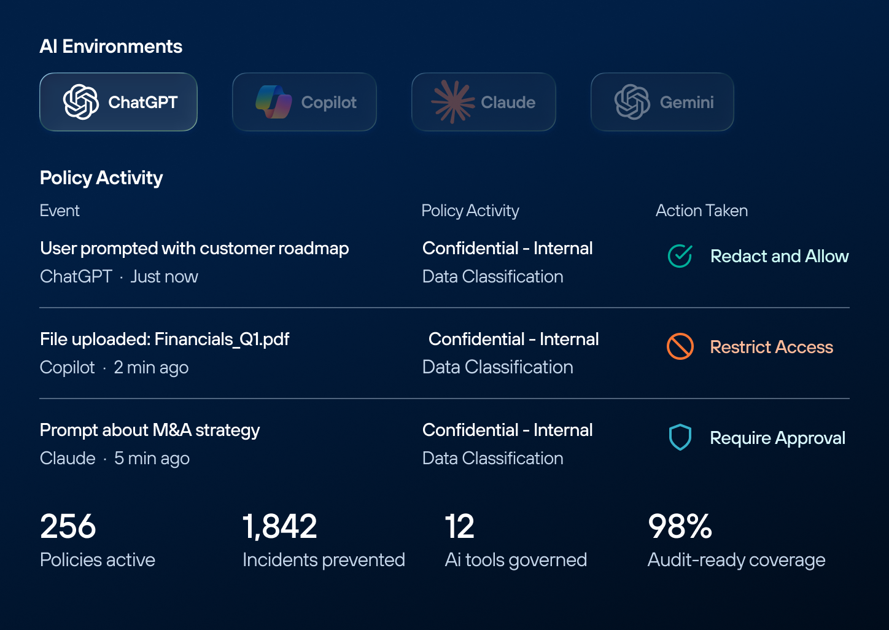Click Confidential - Internal for the Financials_Q1.pdf event
Screen dimensions: 889x630
514,339
